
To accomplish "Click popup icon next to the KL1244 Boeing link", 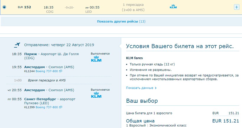I will (x=60, y=71).
